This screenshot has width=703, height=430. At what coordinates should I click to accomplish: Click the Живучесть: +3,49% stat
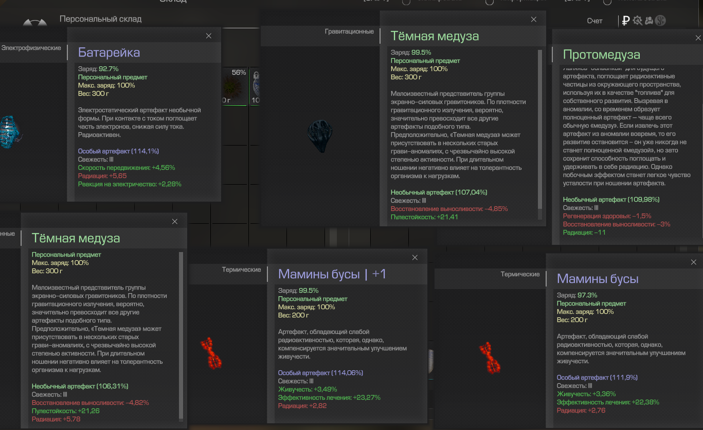tap(308, 389)
